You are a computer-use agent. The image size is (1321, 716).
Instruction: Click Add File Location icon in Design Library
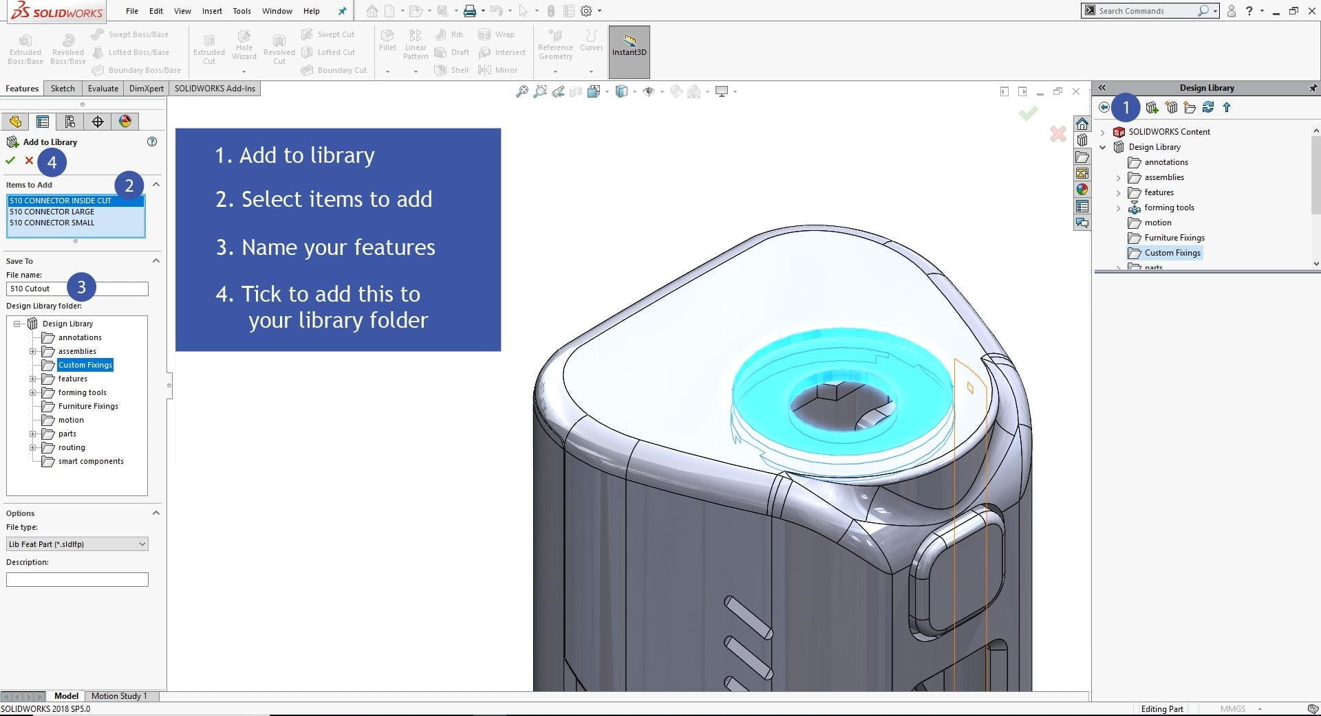tap(1171, 107)
